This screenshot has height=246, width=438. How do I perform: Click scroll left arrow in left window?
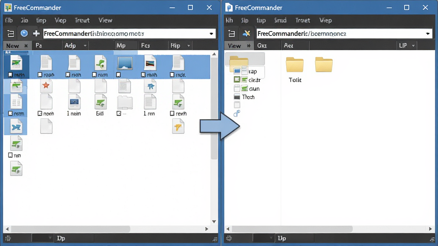[7, 229]
